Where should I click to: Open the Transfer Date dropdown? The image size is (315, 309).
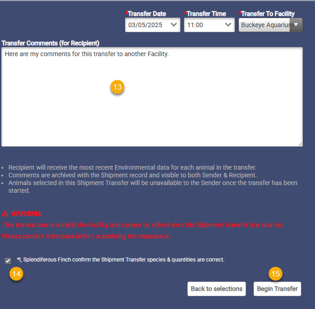coord(152,25)
